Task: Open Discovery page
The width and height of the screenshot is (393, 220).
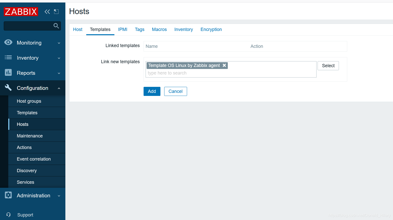Action: 37,171
